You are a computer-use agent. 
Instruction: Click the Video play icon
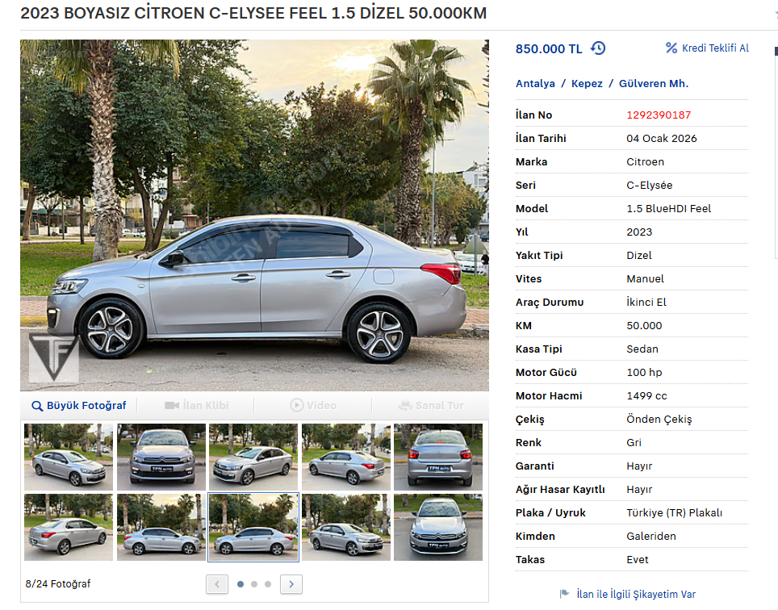coord(297,405)
